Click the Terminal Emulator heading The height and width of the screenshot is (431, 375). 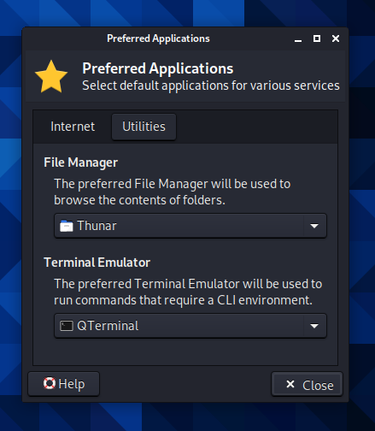tap(97, 263)
